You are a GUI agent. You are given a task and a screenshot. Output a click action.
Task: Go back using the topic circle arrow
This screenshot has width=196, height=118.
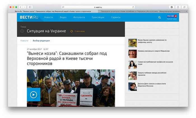tap(22, 31)
